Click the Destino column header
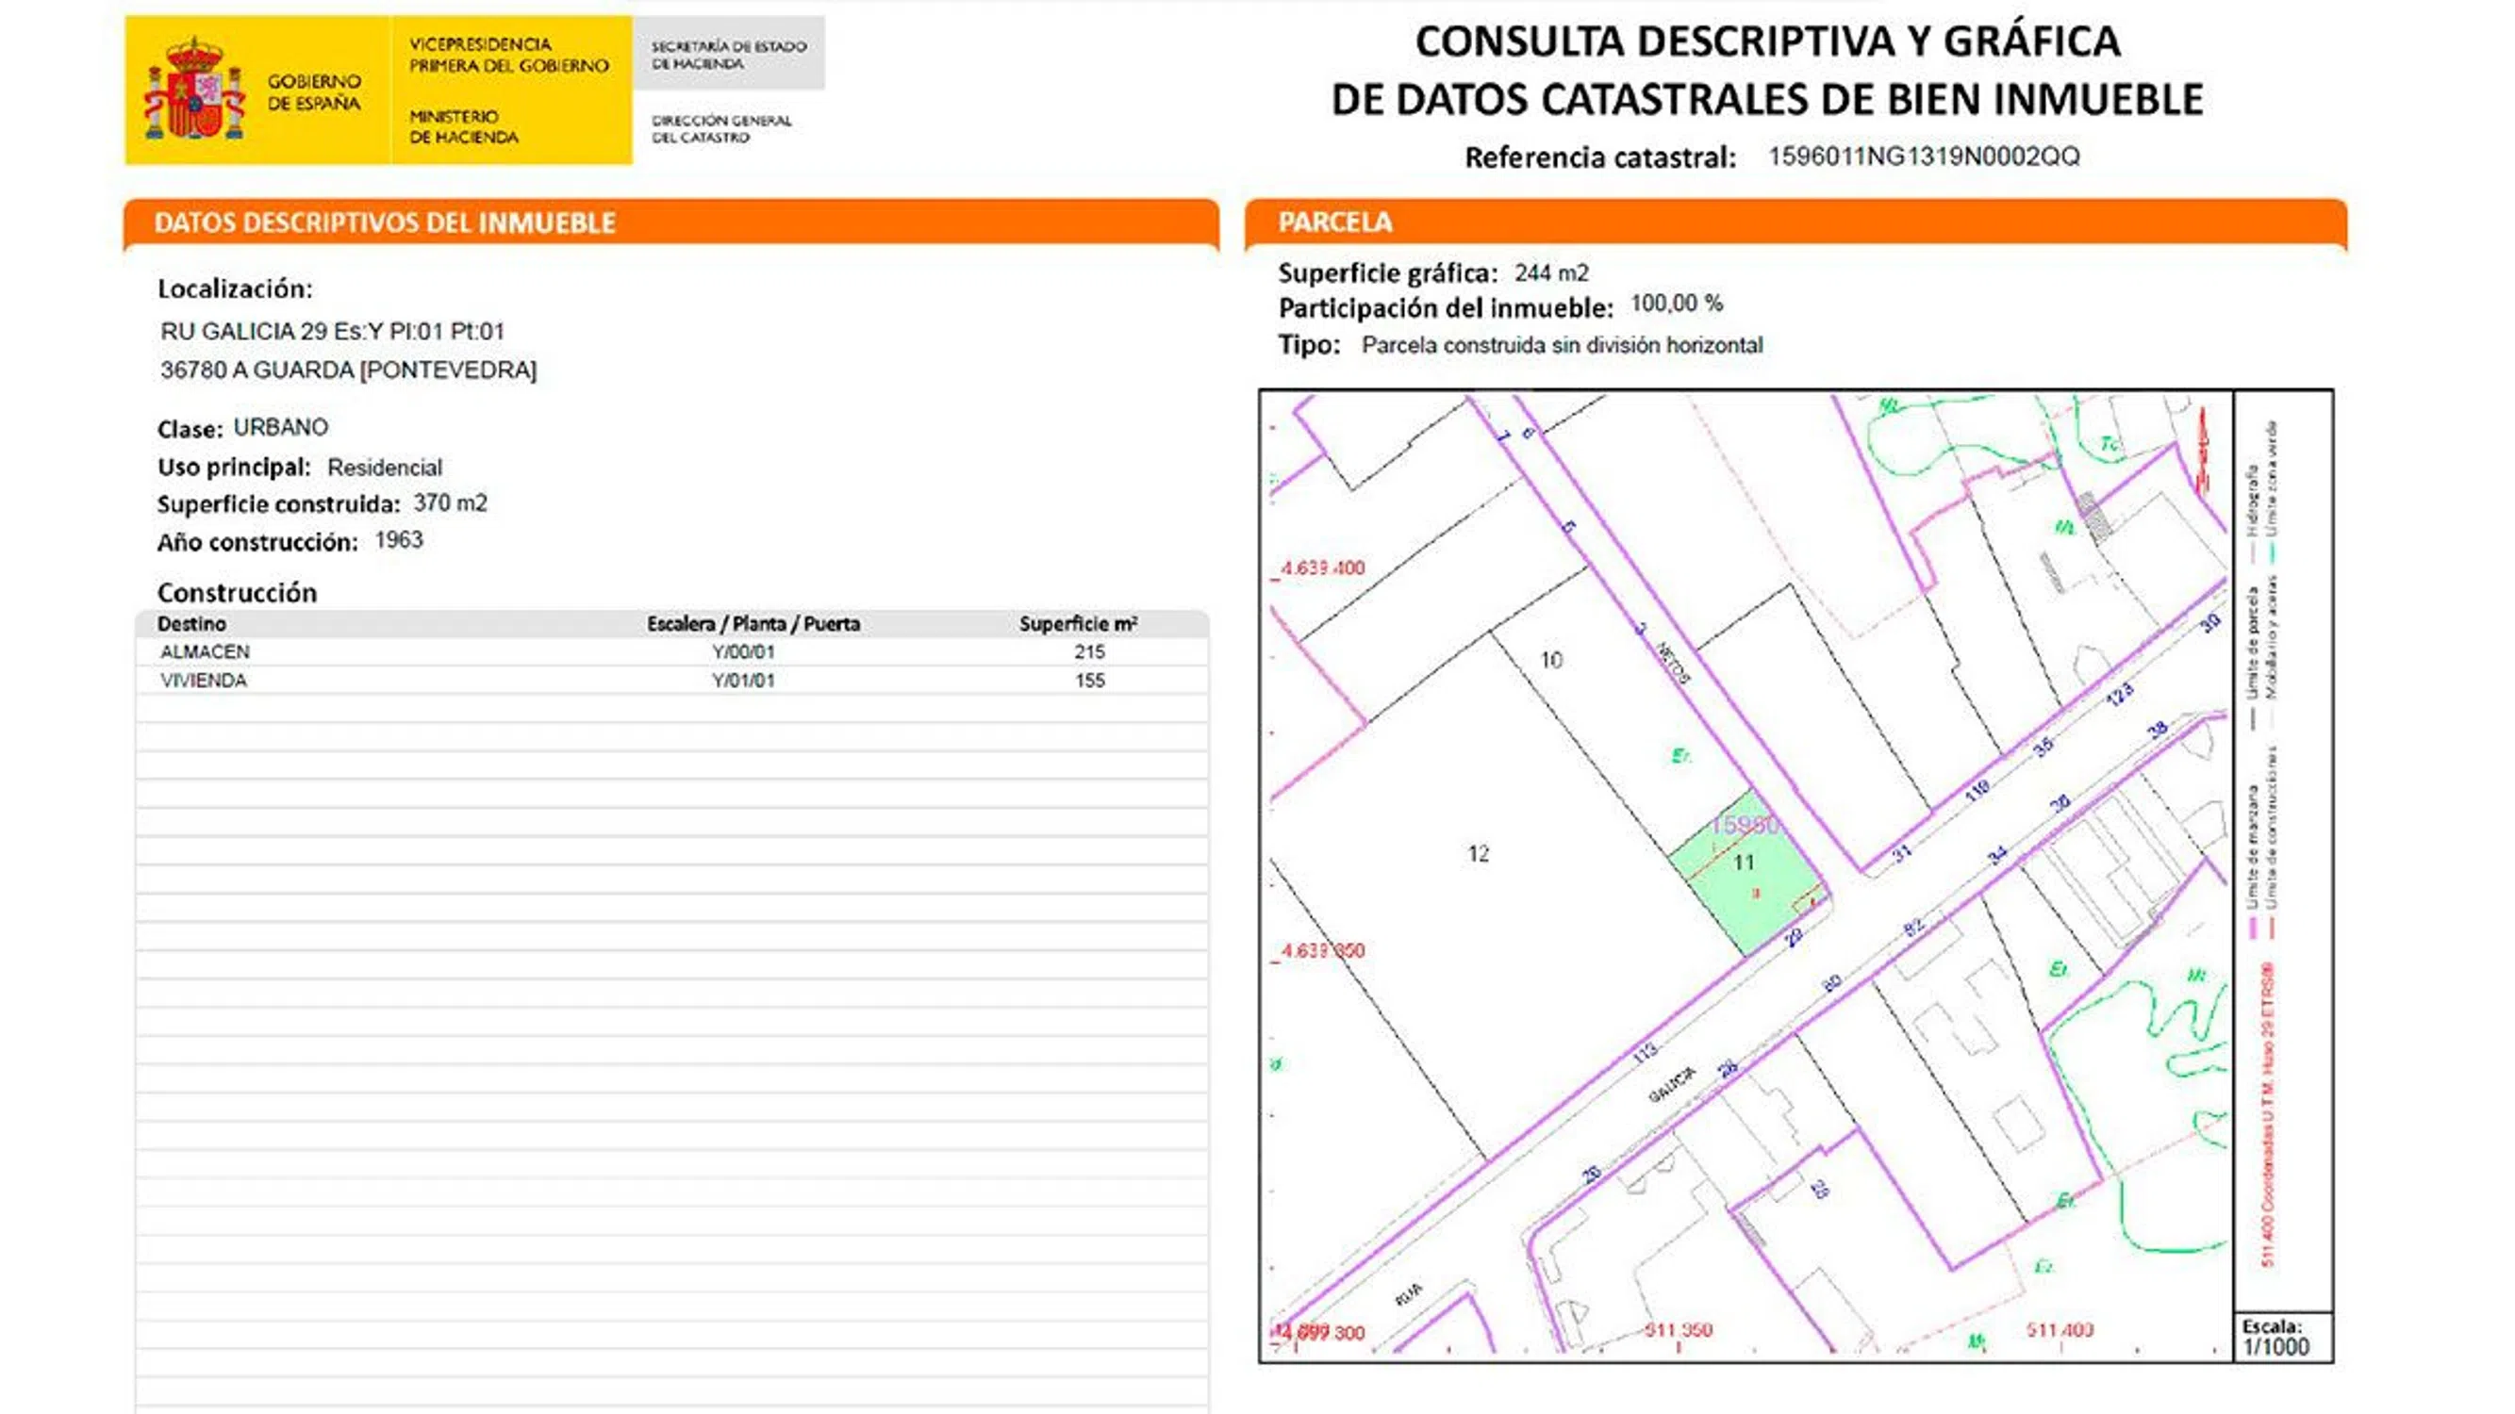 pyautogui.click(x=192, y=623)
